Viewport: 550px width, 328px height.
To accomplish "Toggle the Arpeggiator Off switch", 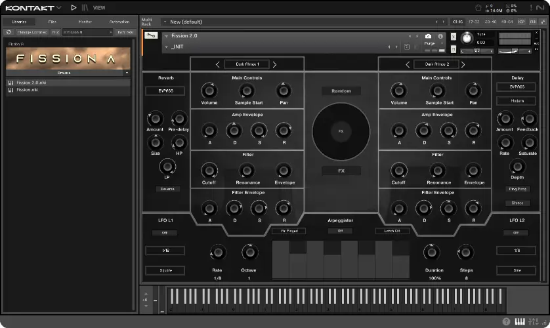I will pyautogui.click(x=340, y=231).
